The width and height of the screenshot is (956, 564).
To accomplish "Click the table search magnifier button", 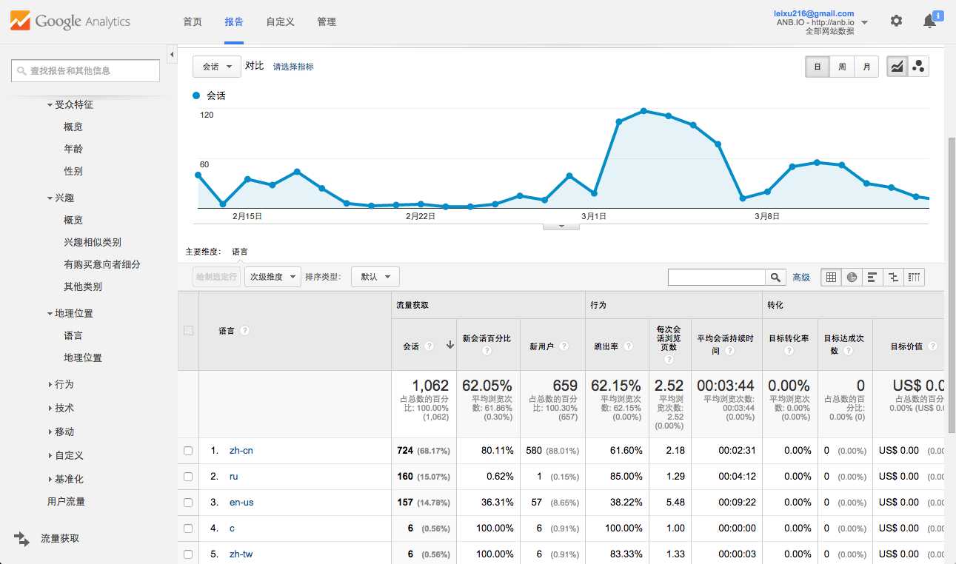I will (775, 278).
